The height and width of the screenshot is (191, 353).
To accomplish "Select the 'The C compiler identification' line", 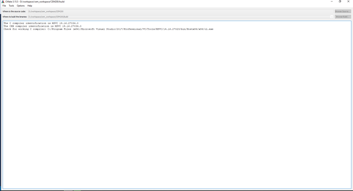I will pyautogui.click(x=41, y=23).
